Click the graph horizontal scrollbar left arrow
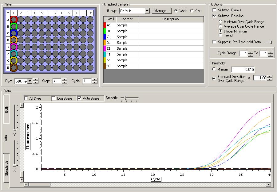 [26, 184]
